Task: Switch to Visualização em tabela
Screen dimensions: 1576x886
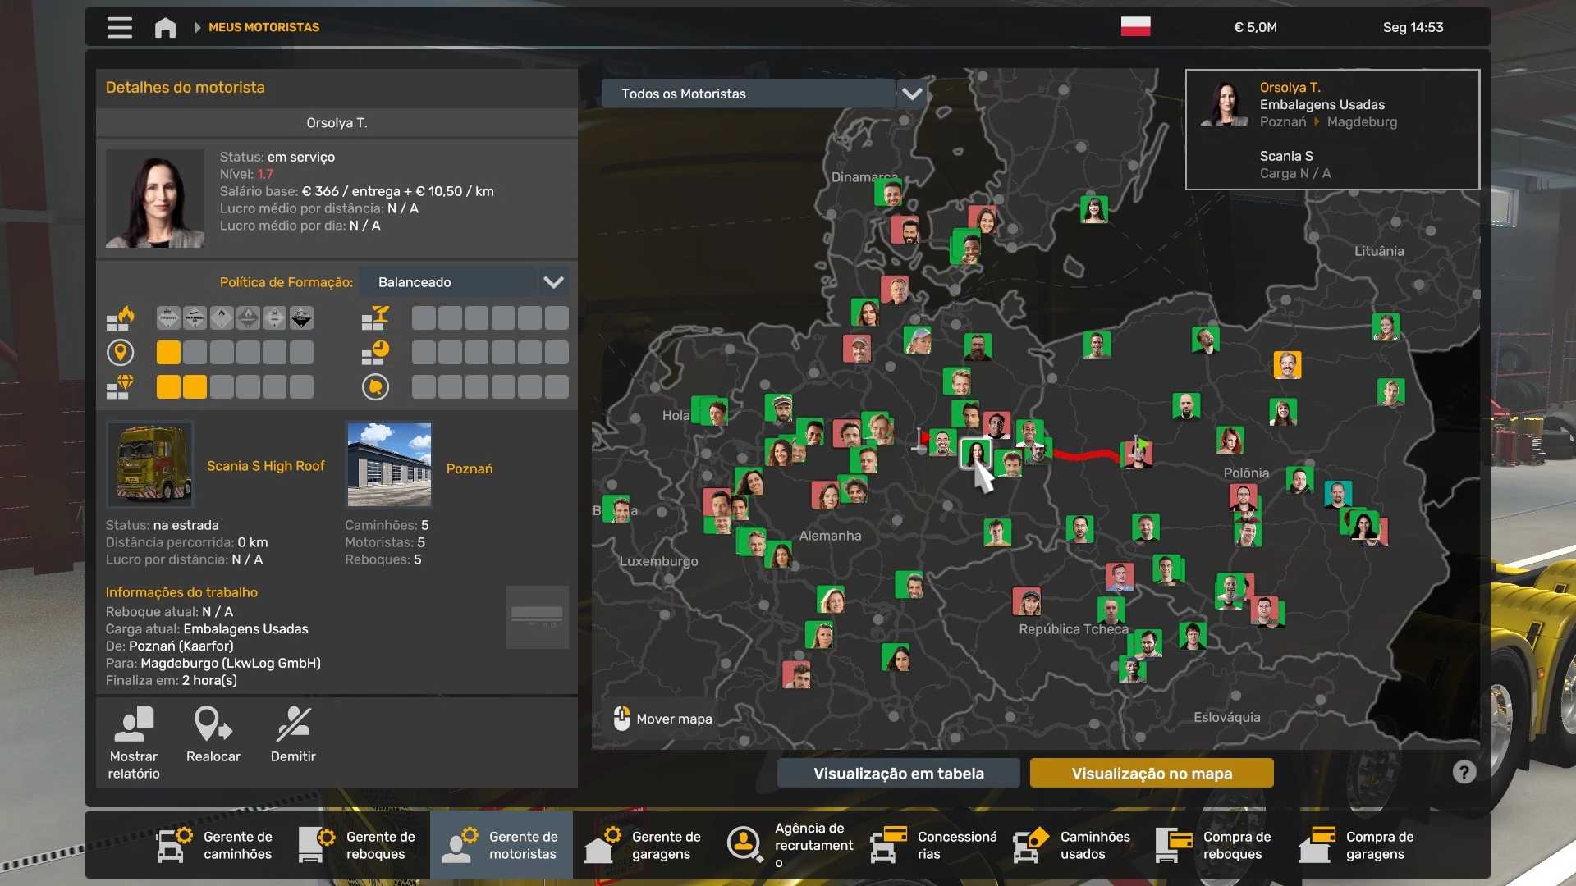Action: coord(898,773)
